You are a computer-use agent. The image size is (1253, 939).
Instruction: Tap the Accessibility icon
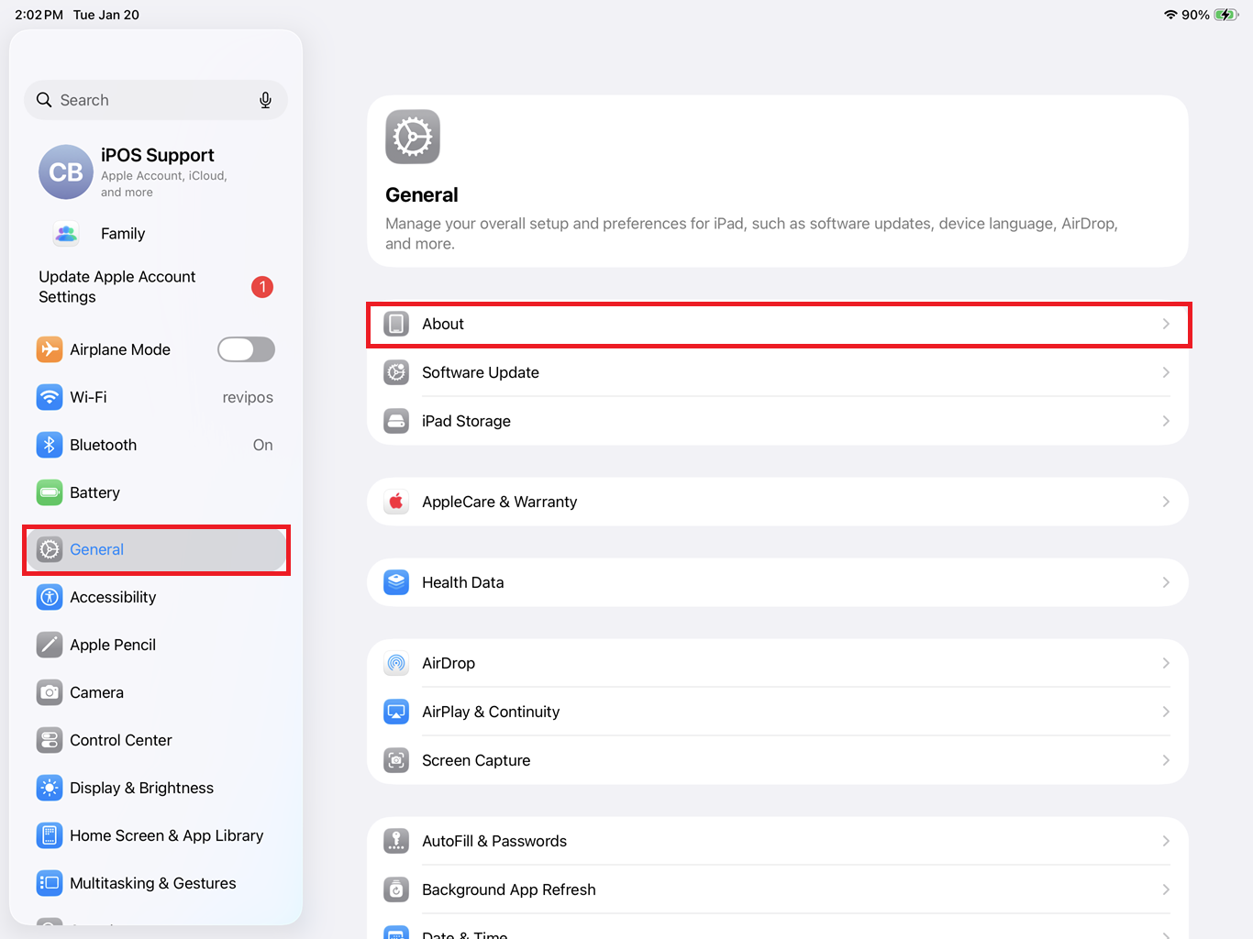pos(50,597)
